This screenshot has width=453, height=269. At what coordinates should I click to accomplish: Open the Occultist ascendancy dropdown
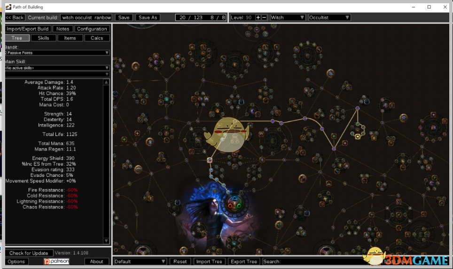tap(329, 17)
